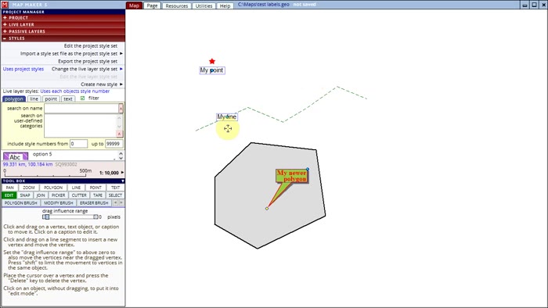The height and width of the screenshot is (308, 548).
Task: Toggle the filter checkbox
Action: (82, 98)
